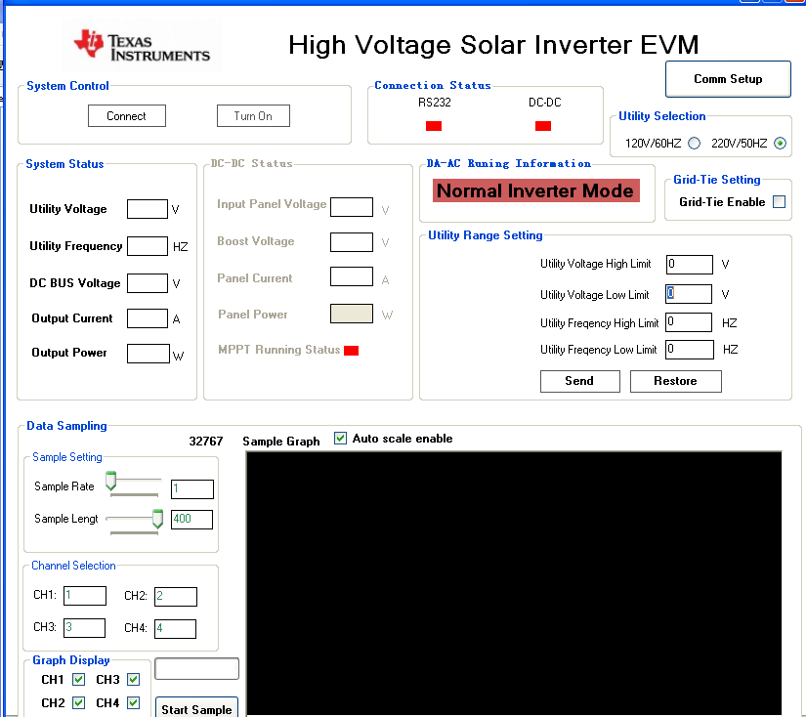Click the CH4 channel selection field
This screenshot has height=717, width=806.
coord(175,629)
